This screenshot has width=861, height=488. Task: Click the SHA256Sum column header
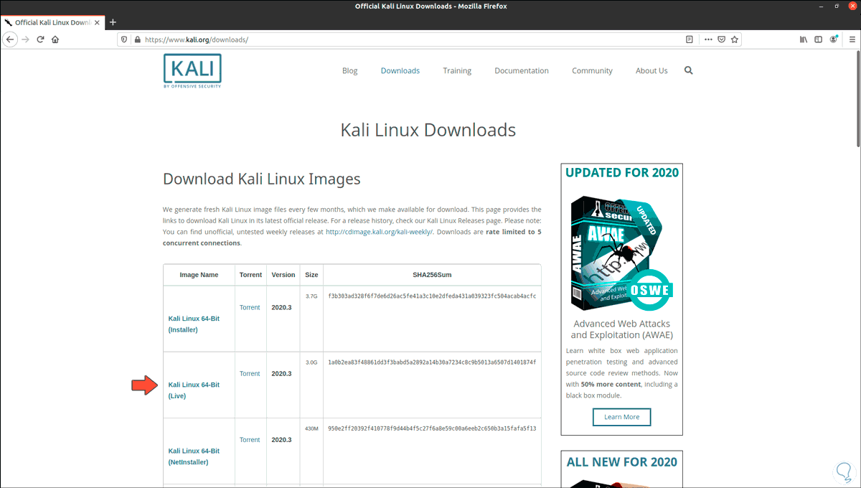tap(432, 275)
